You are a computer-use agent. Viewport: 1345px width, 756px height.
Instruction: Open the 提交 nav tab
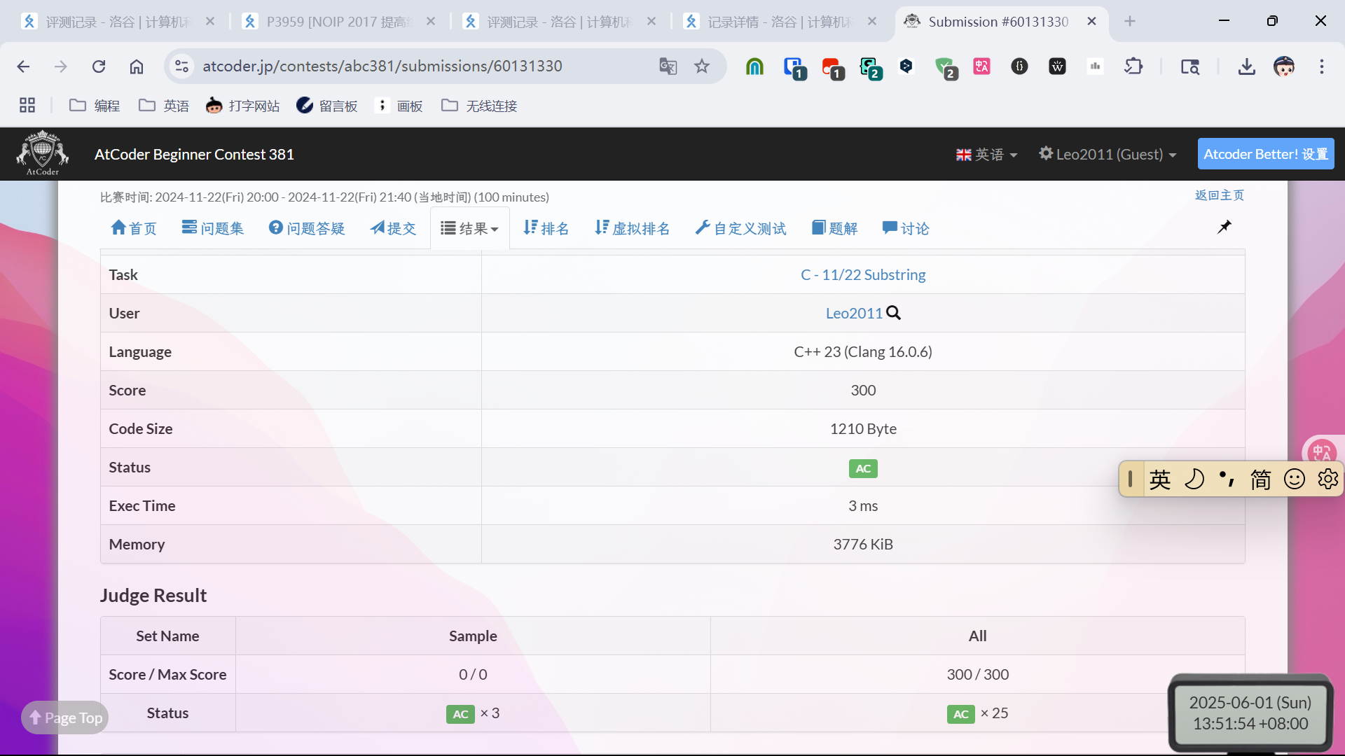click(x=393, y=228)
